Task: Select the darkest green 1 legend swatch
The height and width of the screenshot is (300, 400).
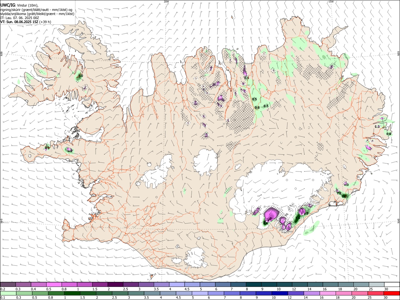Action: (x=72, y=293)
